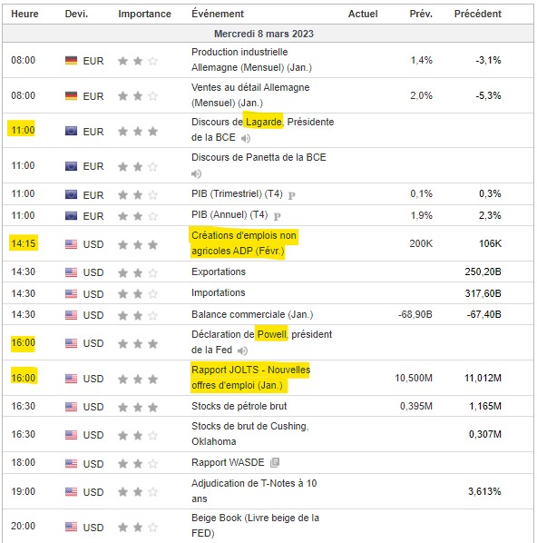The width and height of the screenshot is (537, 543).
Task: Click forecast 0,395M in Stocks de pétrole brut row
Action: pyautogui.click(x=416, y=406)
